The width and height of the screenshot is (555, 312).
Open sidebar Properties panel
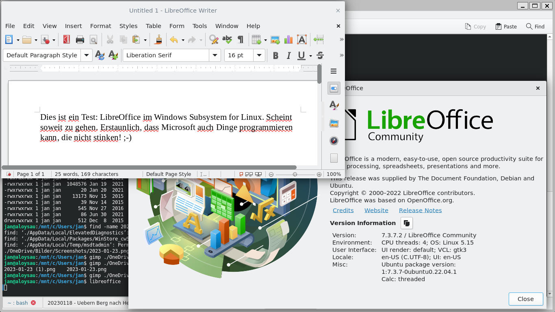pos(334,88)
